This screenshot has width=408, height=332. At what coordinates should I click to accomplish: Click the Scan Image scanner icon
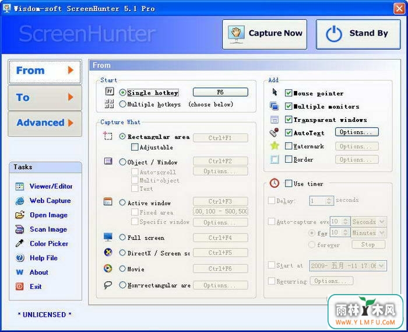tap(20, 229)
